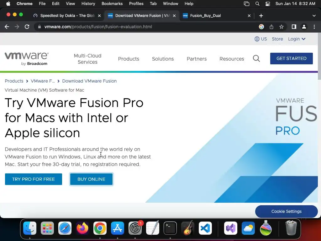
Task: Launch GarageBand from the Dock
Action: tap(187, 228)
